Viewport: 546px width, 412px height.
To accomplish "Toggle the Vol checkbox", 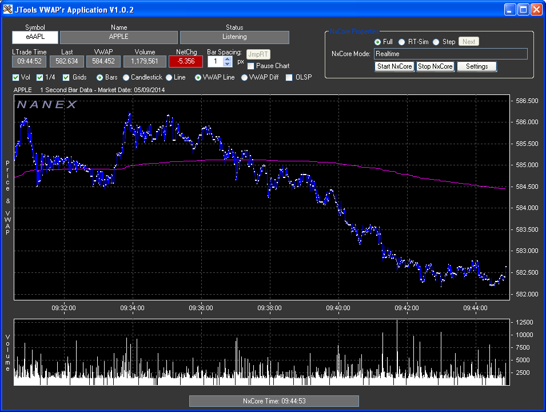I will tap(15, 77).
